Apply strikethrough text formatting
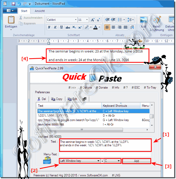 pos(68,27)
